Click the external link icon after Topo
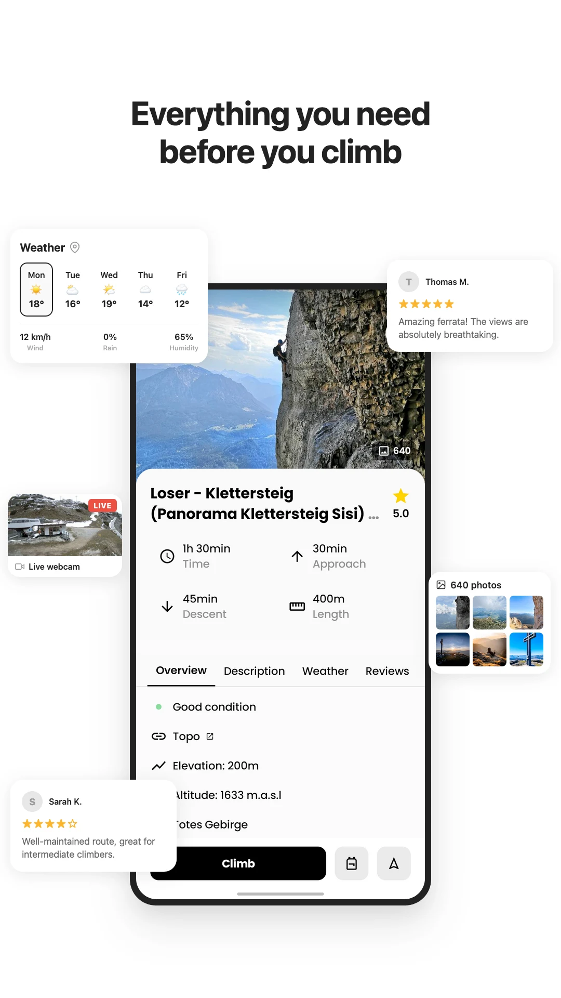 [x=210, y=737]
